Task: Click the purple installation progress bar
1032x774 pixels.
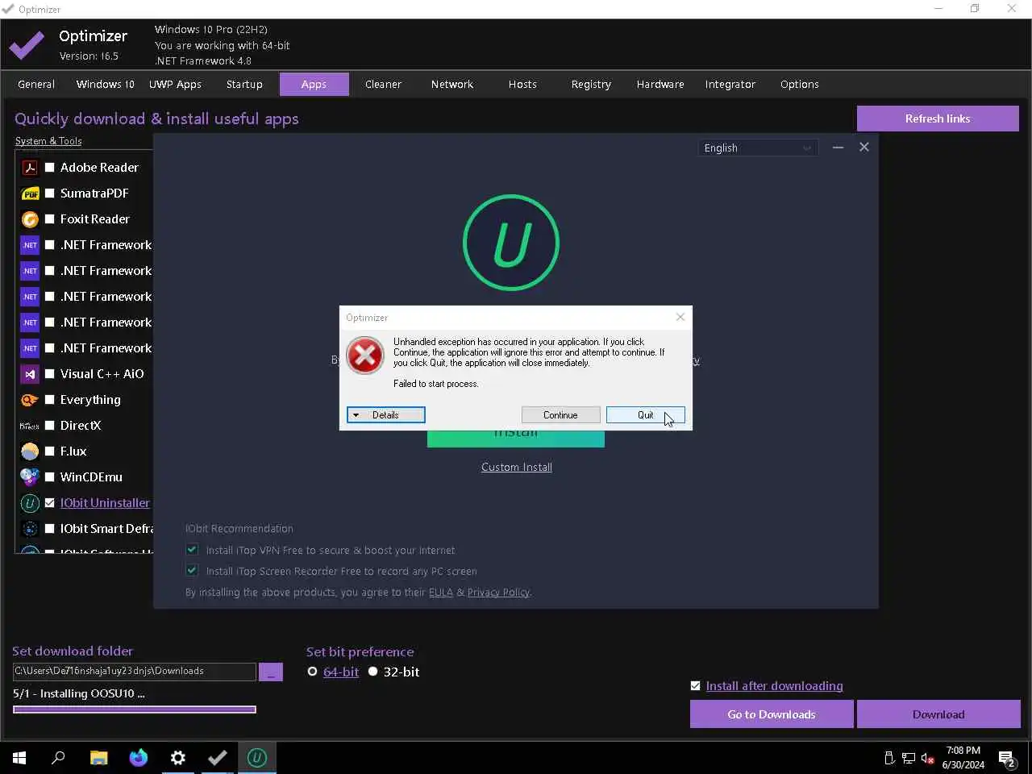Action: click(x=135, y=709)
